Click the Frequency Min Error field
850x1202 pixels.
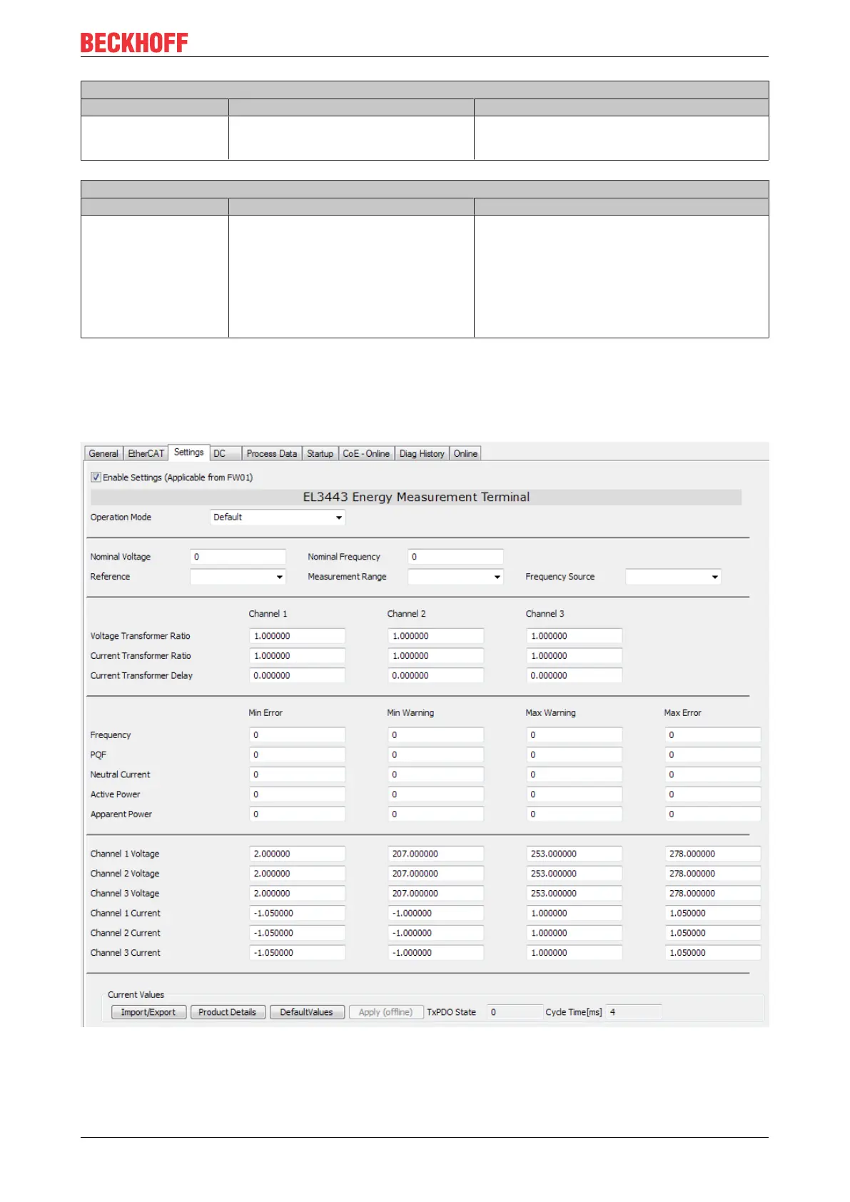[x=298, y=735]
